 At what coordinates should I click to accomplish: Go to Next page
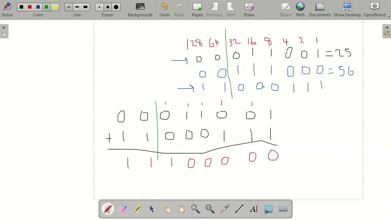231,10
